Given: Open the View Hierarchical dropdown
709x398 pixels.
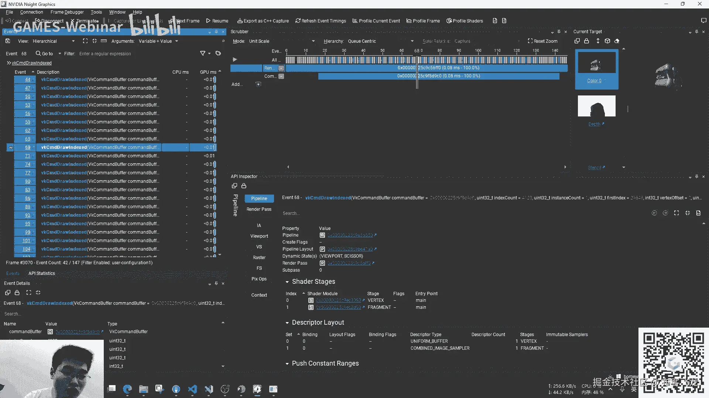Looking at the screenshot, I should pos(54,41).
